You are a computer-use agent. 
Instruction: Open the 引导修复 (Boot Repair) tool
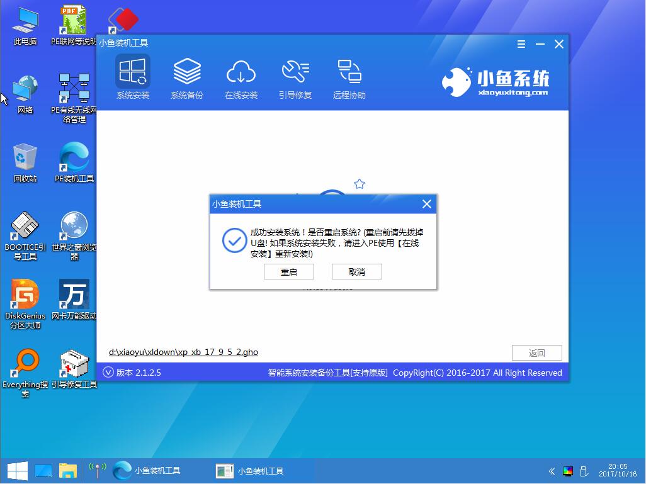point(295,77)
